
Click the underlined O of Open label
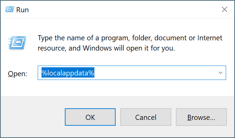[10, 74]
